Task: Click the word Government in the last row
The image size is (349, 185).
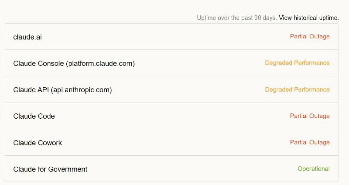Action: click(68, 169)
